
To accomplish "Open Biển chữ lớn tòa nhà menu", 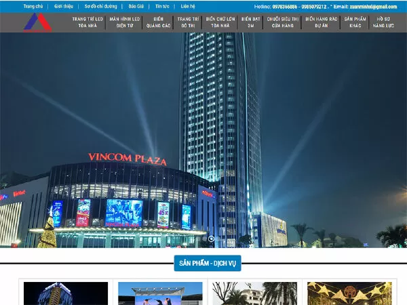I will [x=220, y=22].
